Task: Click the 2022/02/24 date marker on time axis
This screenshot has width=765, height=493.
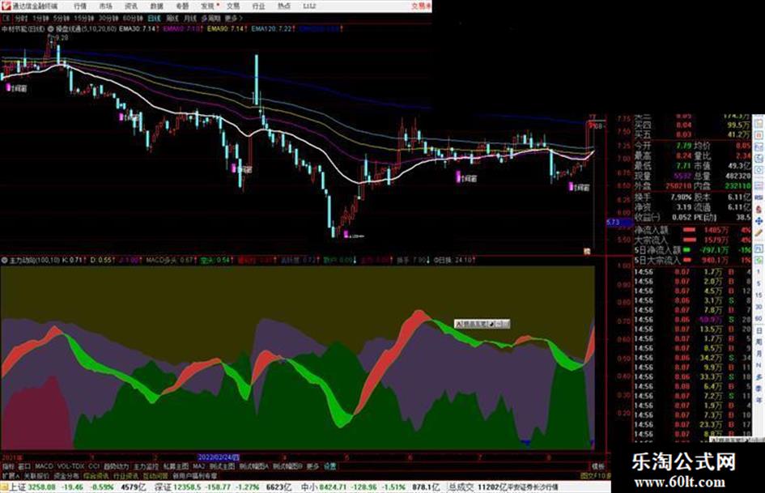Action: [219, 458]
